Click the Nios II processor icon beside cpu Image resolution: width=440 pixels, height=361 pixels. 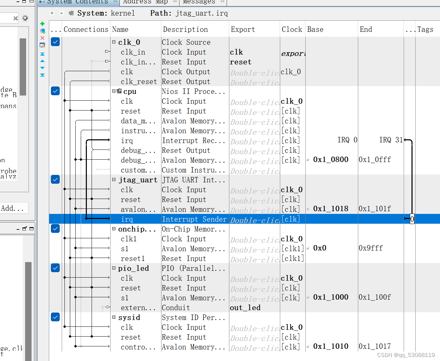(119, 91)
